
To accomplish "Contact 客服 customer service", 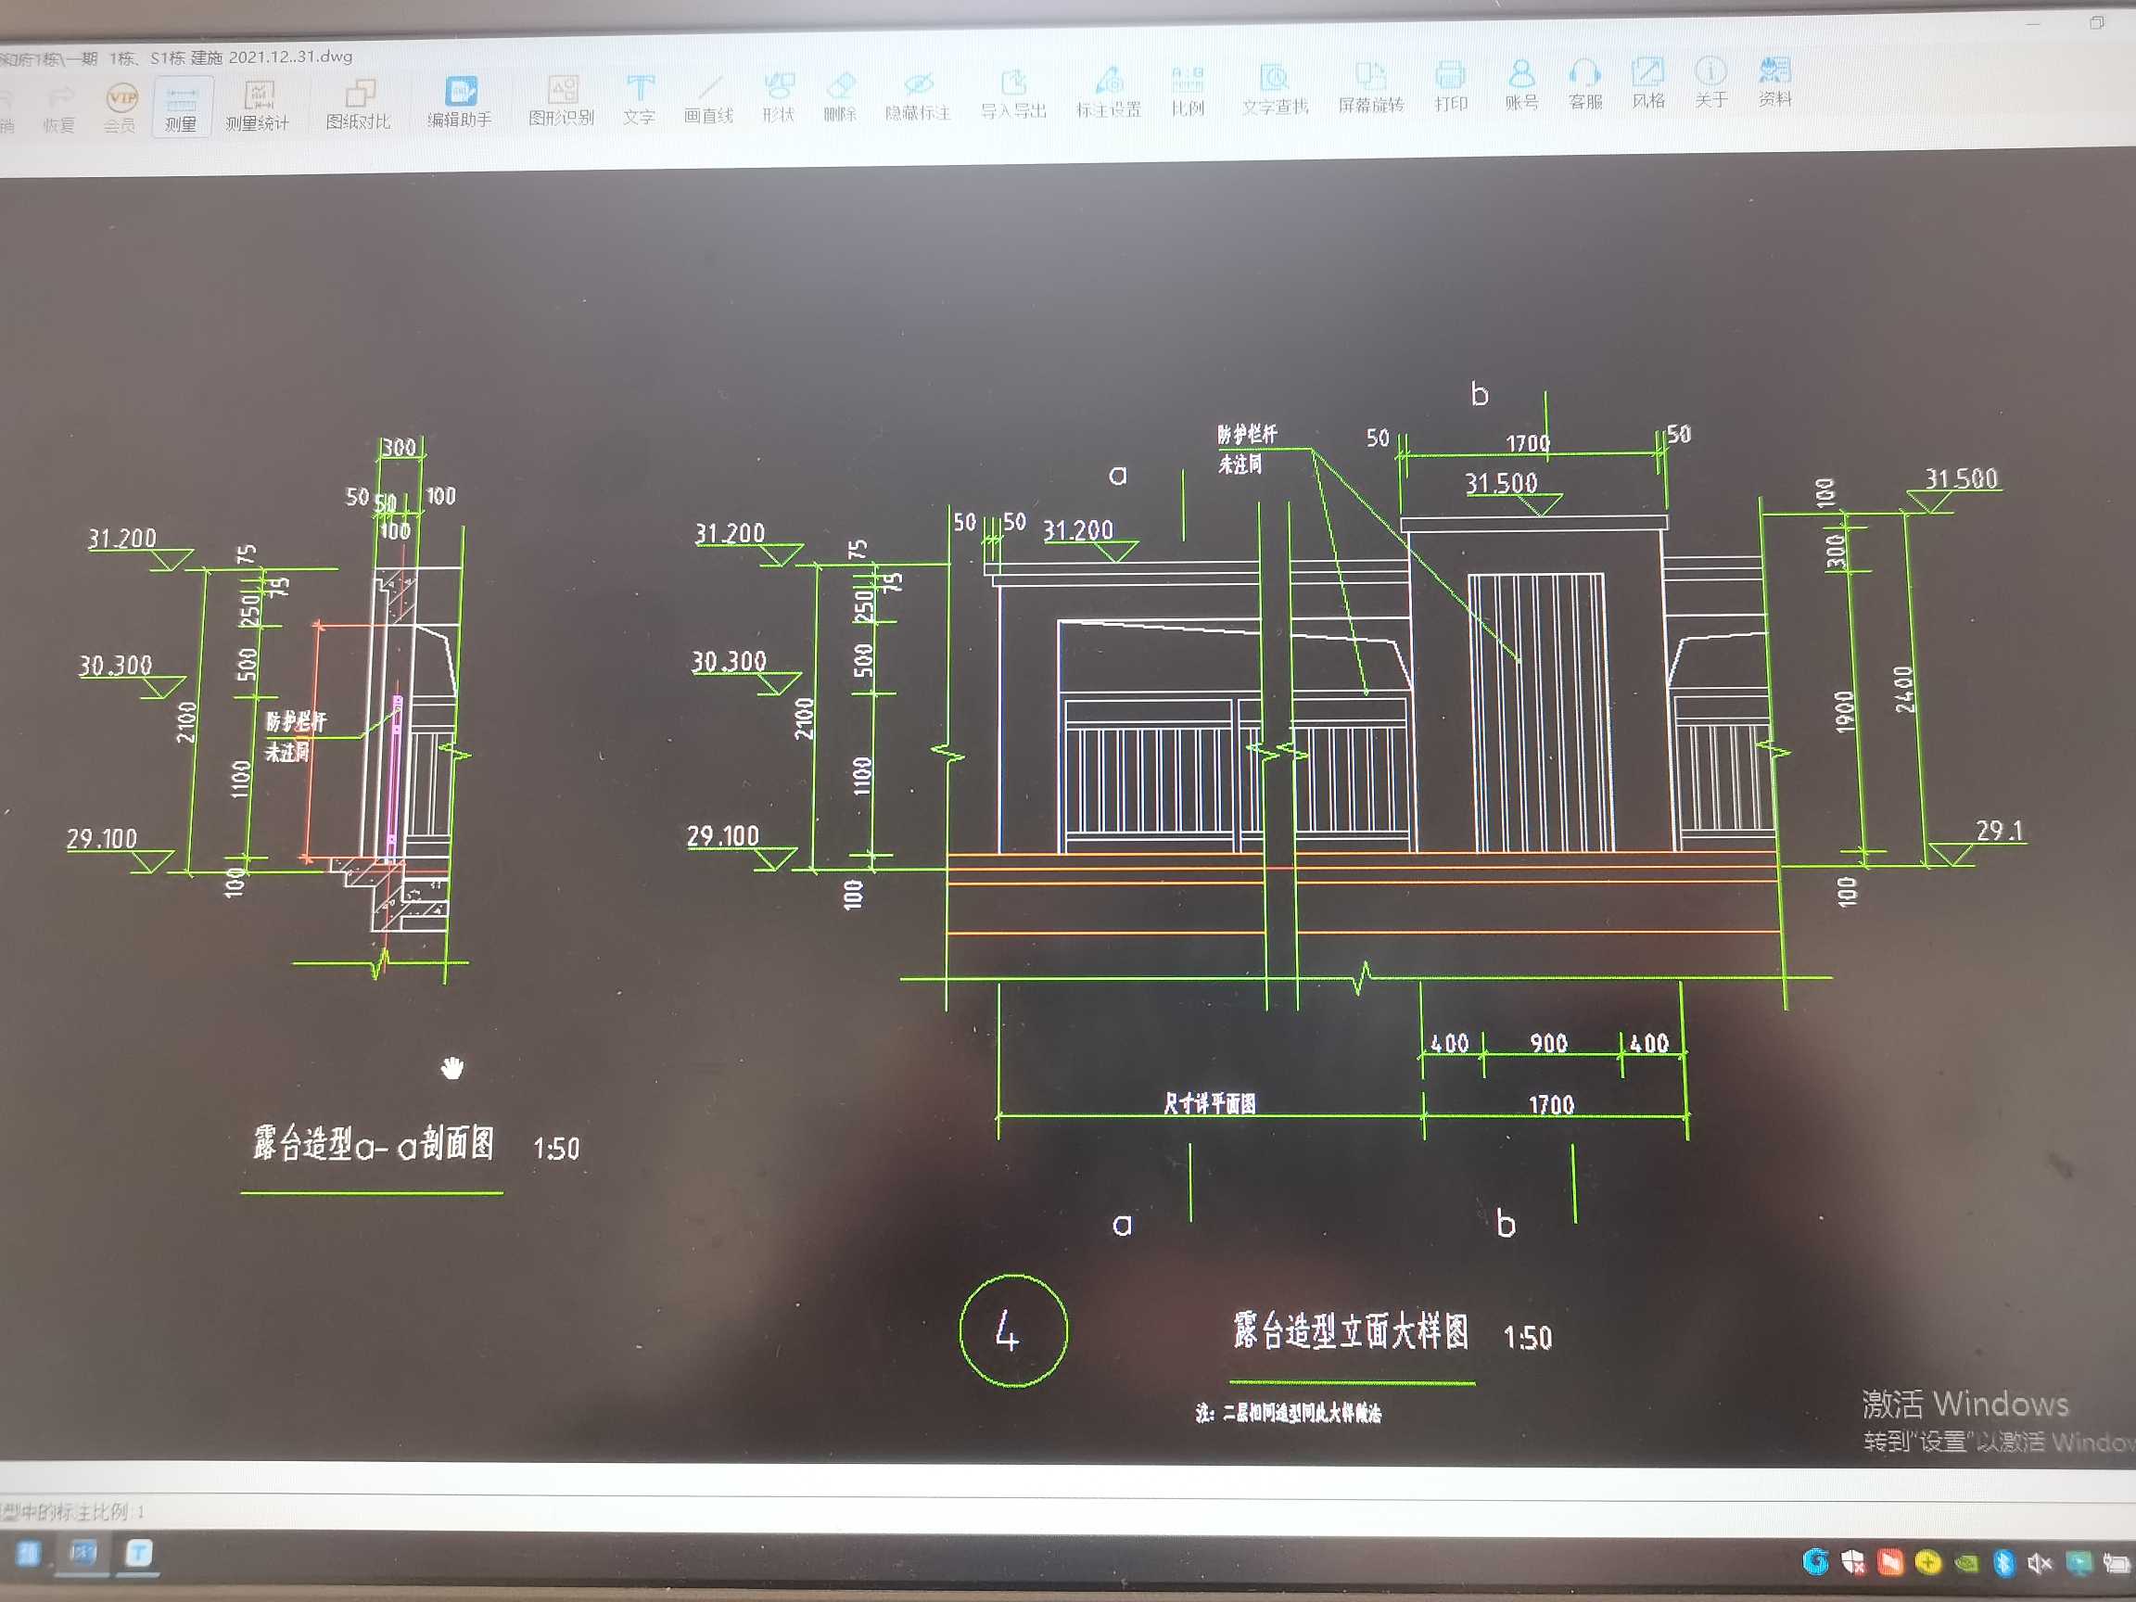I will coord(1585,83).
